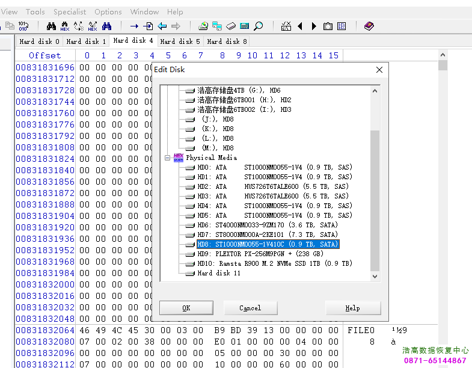Open the help book icon

369,26
